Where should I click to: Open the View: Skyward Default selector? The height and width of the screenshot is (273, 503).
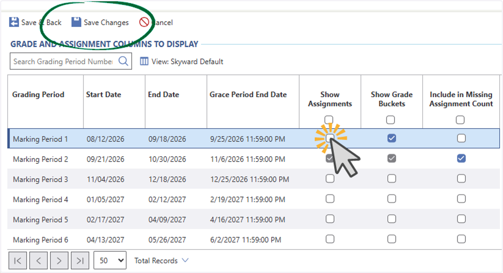click(181, 62)
